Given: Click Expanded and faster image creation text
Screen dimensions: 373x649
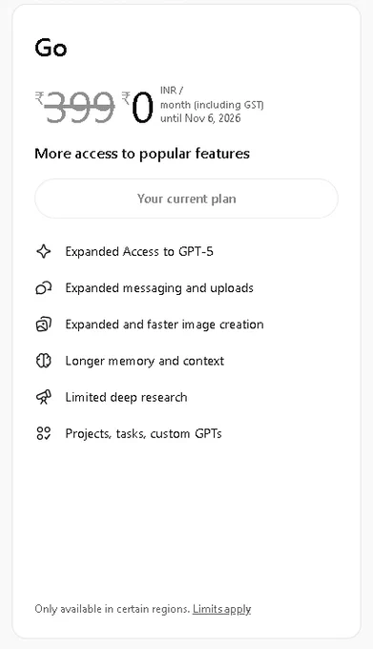Looking at the screenshot, I should tap(165, 324).
